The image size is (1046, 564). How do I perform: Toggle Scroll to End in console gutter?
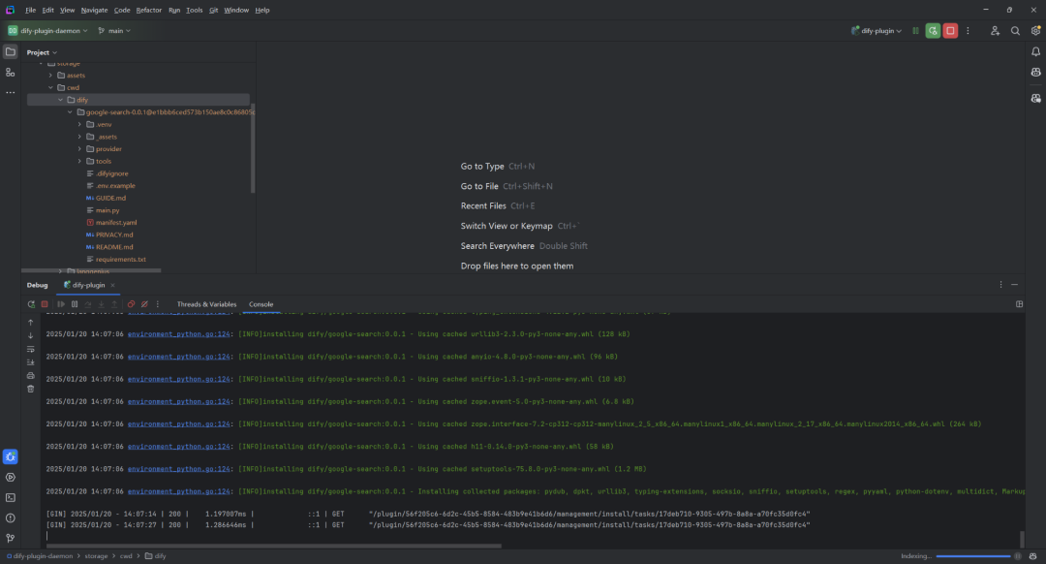31,362
